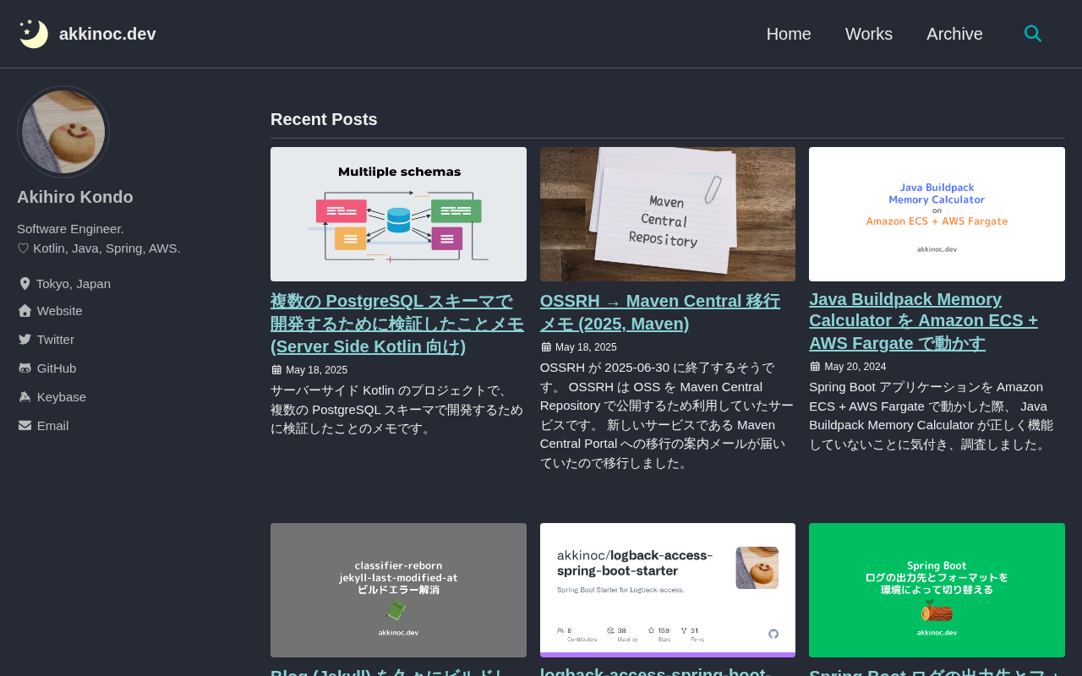Open the Maven Central Repository thumbnail
The height and width of the screenshot is (676, 1082).
point(668,214)
